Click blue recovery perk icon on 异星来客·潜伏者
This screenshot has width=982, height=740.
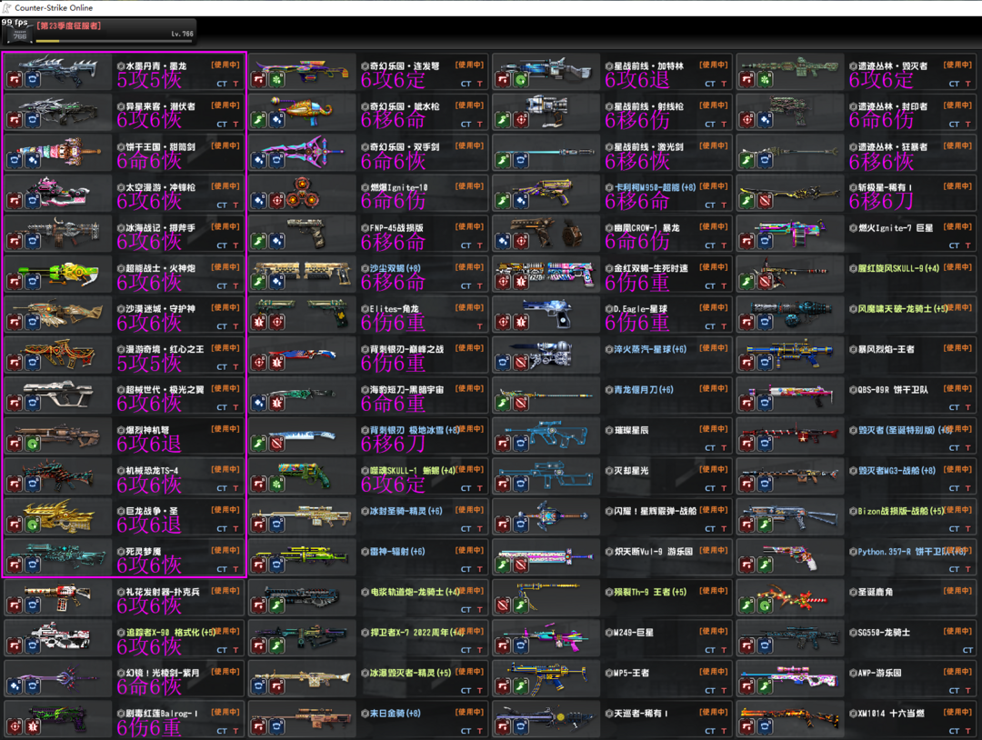pyautogui.click(x=33, y=119)
